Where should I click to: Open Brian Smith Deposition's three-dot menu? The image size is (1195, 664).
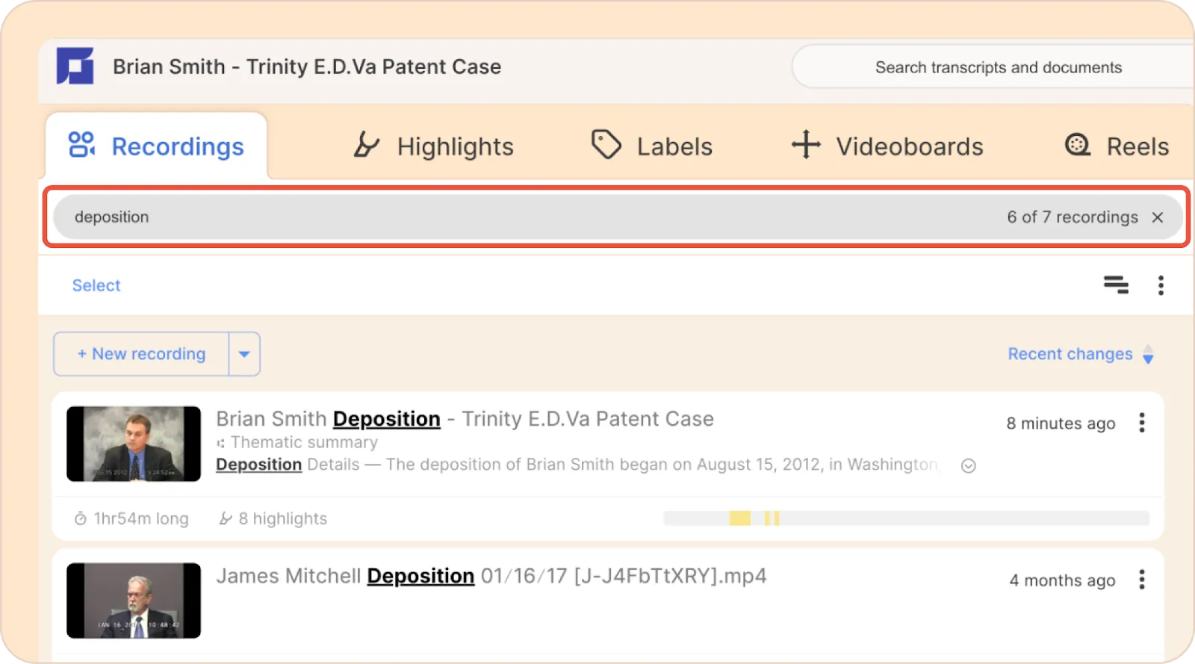(1141, 423)
